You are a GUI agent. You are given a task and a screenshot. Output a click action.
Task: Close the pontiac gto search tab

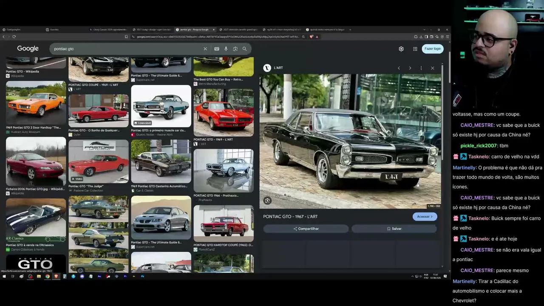click(213, 30)
